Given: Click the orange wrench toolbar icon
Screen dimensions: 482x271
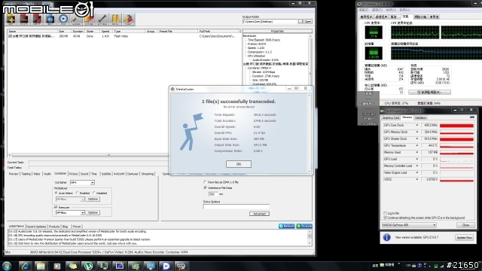Looking at the screenshot, I should click(89, 19).
